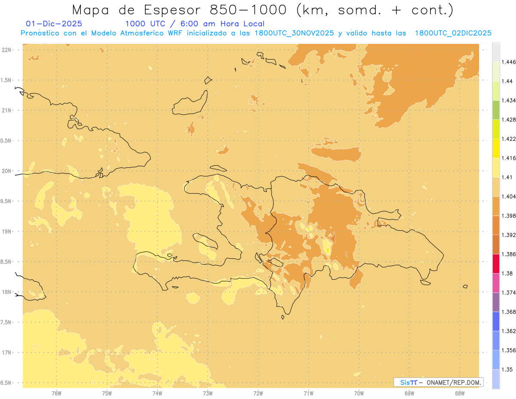Click the WRF forecast model description line
This screenshot has height=399, width=516.
click(256, 33)
